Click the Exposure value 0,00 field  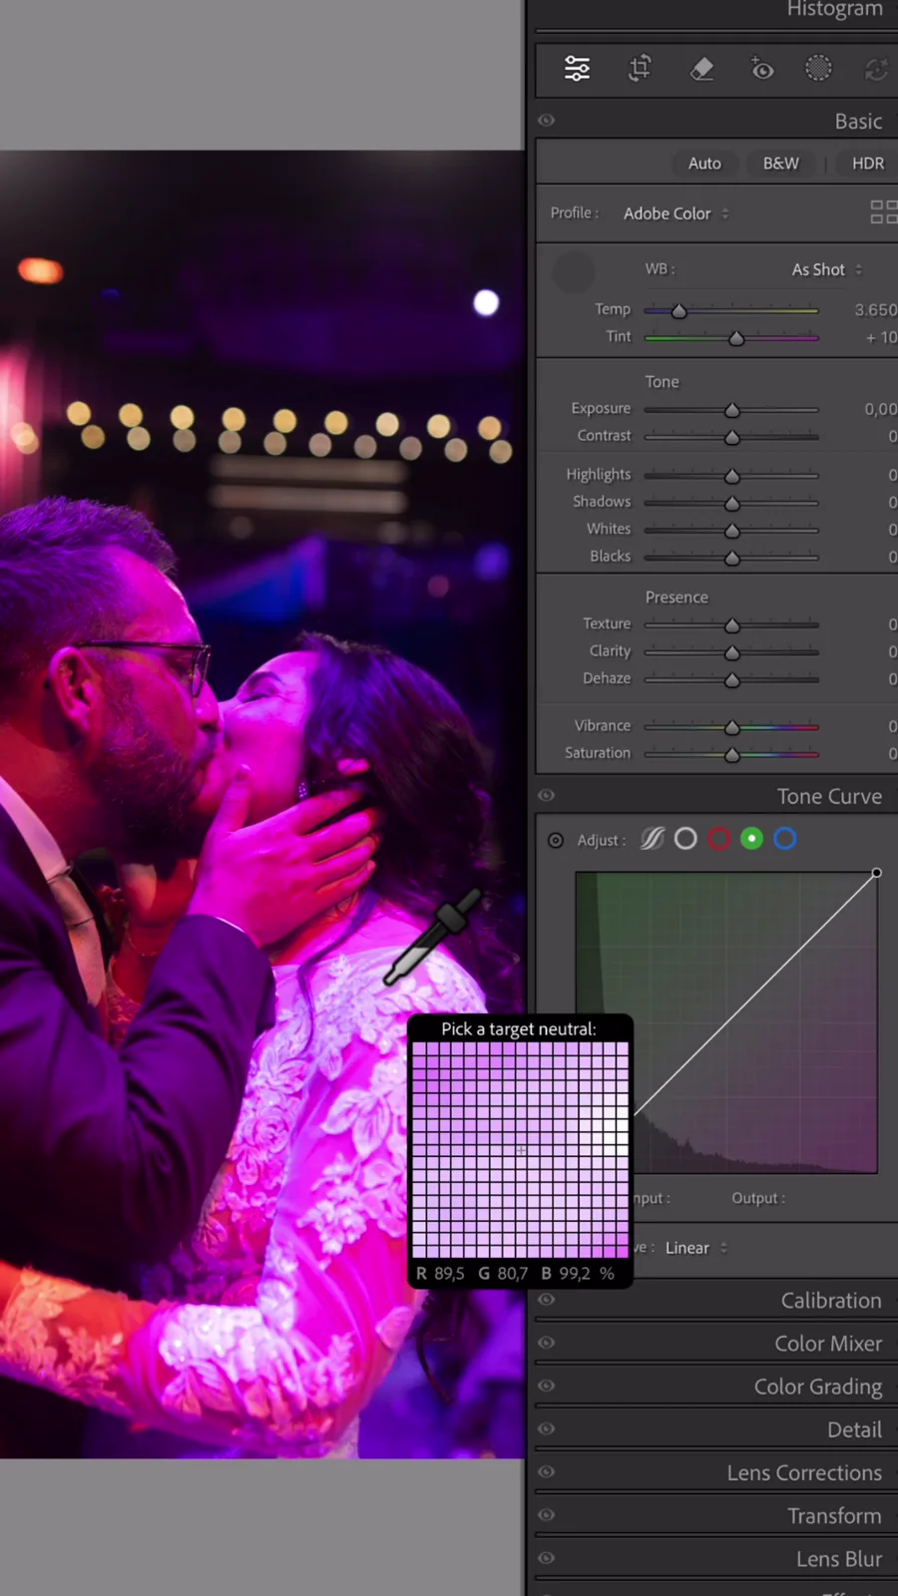coord(880,409)
